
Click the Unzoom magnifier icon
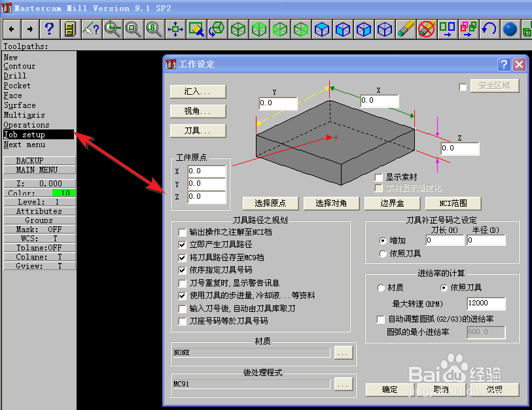coord(133,29)
